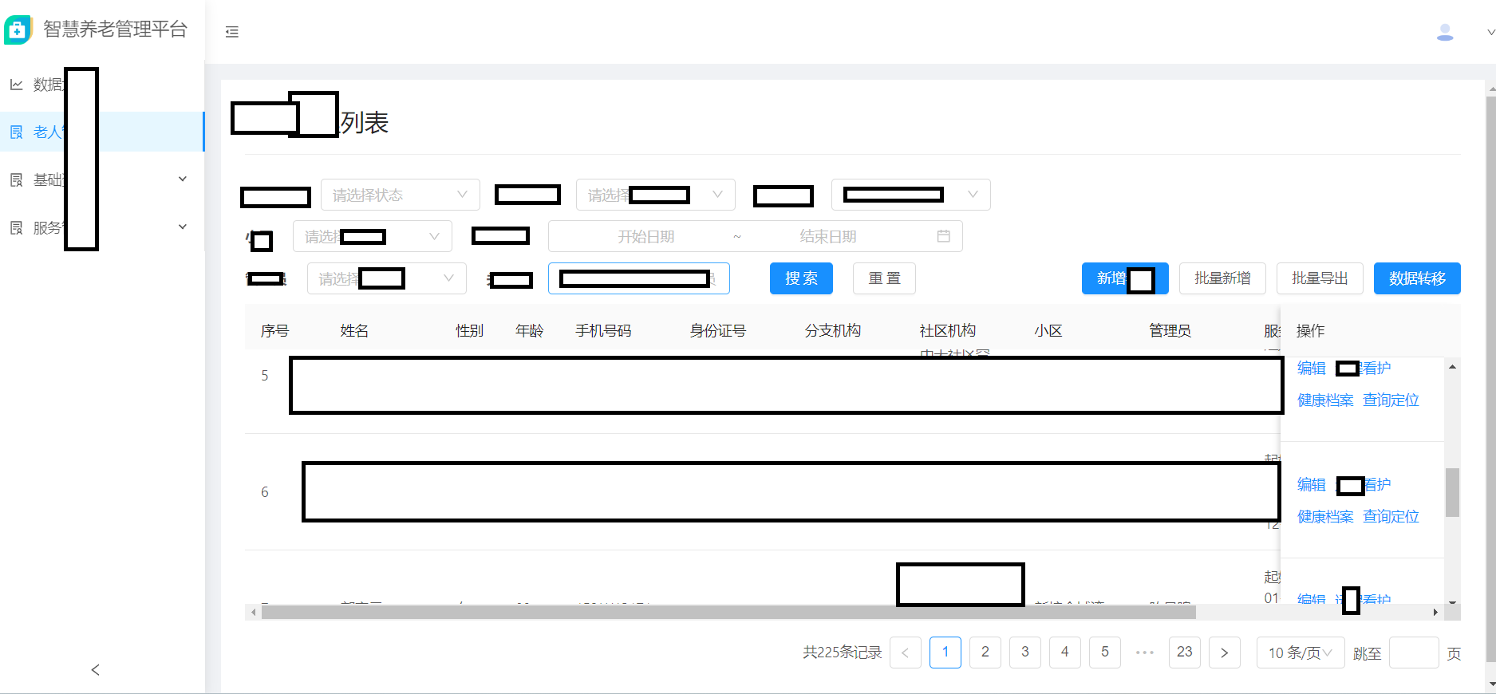The image size is (1496, 694).
Task: Focus the keyword search input field
Action: pos(639,278)
